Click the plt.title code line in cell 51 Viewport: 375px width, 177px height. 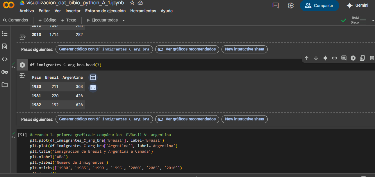coord(91,151)
